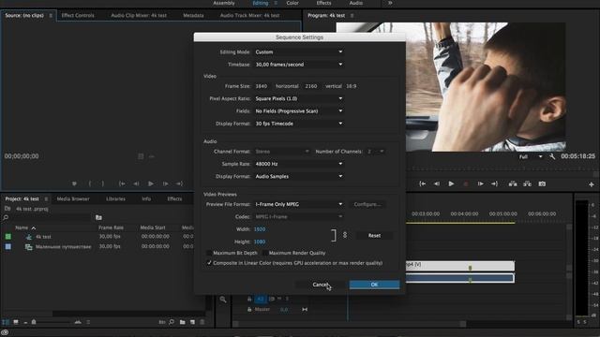Click the Extract button in Program monitor
Image resolution: width=600 pixels, height=337 pixels.
pyautogui.click(x=527, y=183)
